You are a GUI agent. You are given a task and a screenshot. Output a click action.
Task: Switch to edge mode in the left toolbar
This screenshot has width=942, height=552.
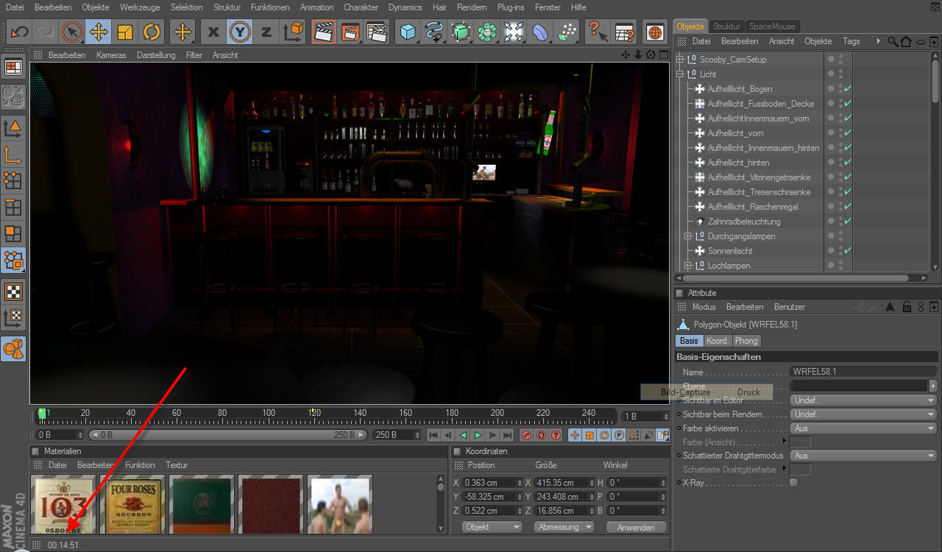13,208
